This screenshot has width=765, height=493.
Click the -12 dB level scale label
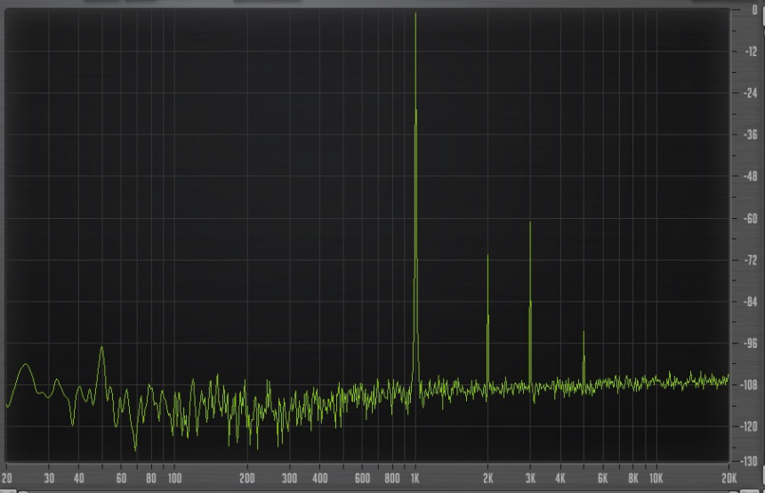pyautogui.click(x=750, y=52)
